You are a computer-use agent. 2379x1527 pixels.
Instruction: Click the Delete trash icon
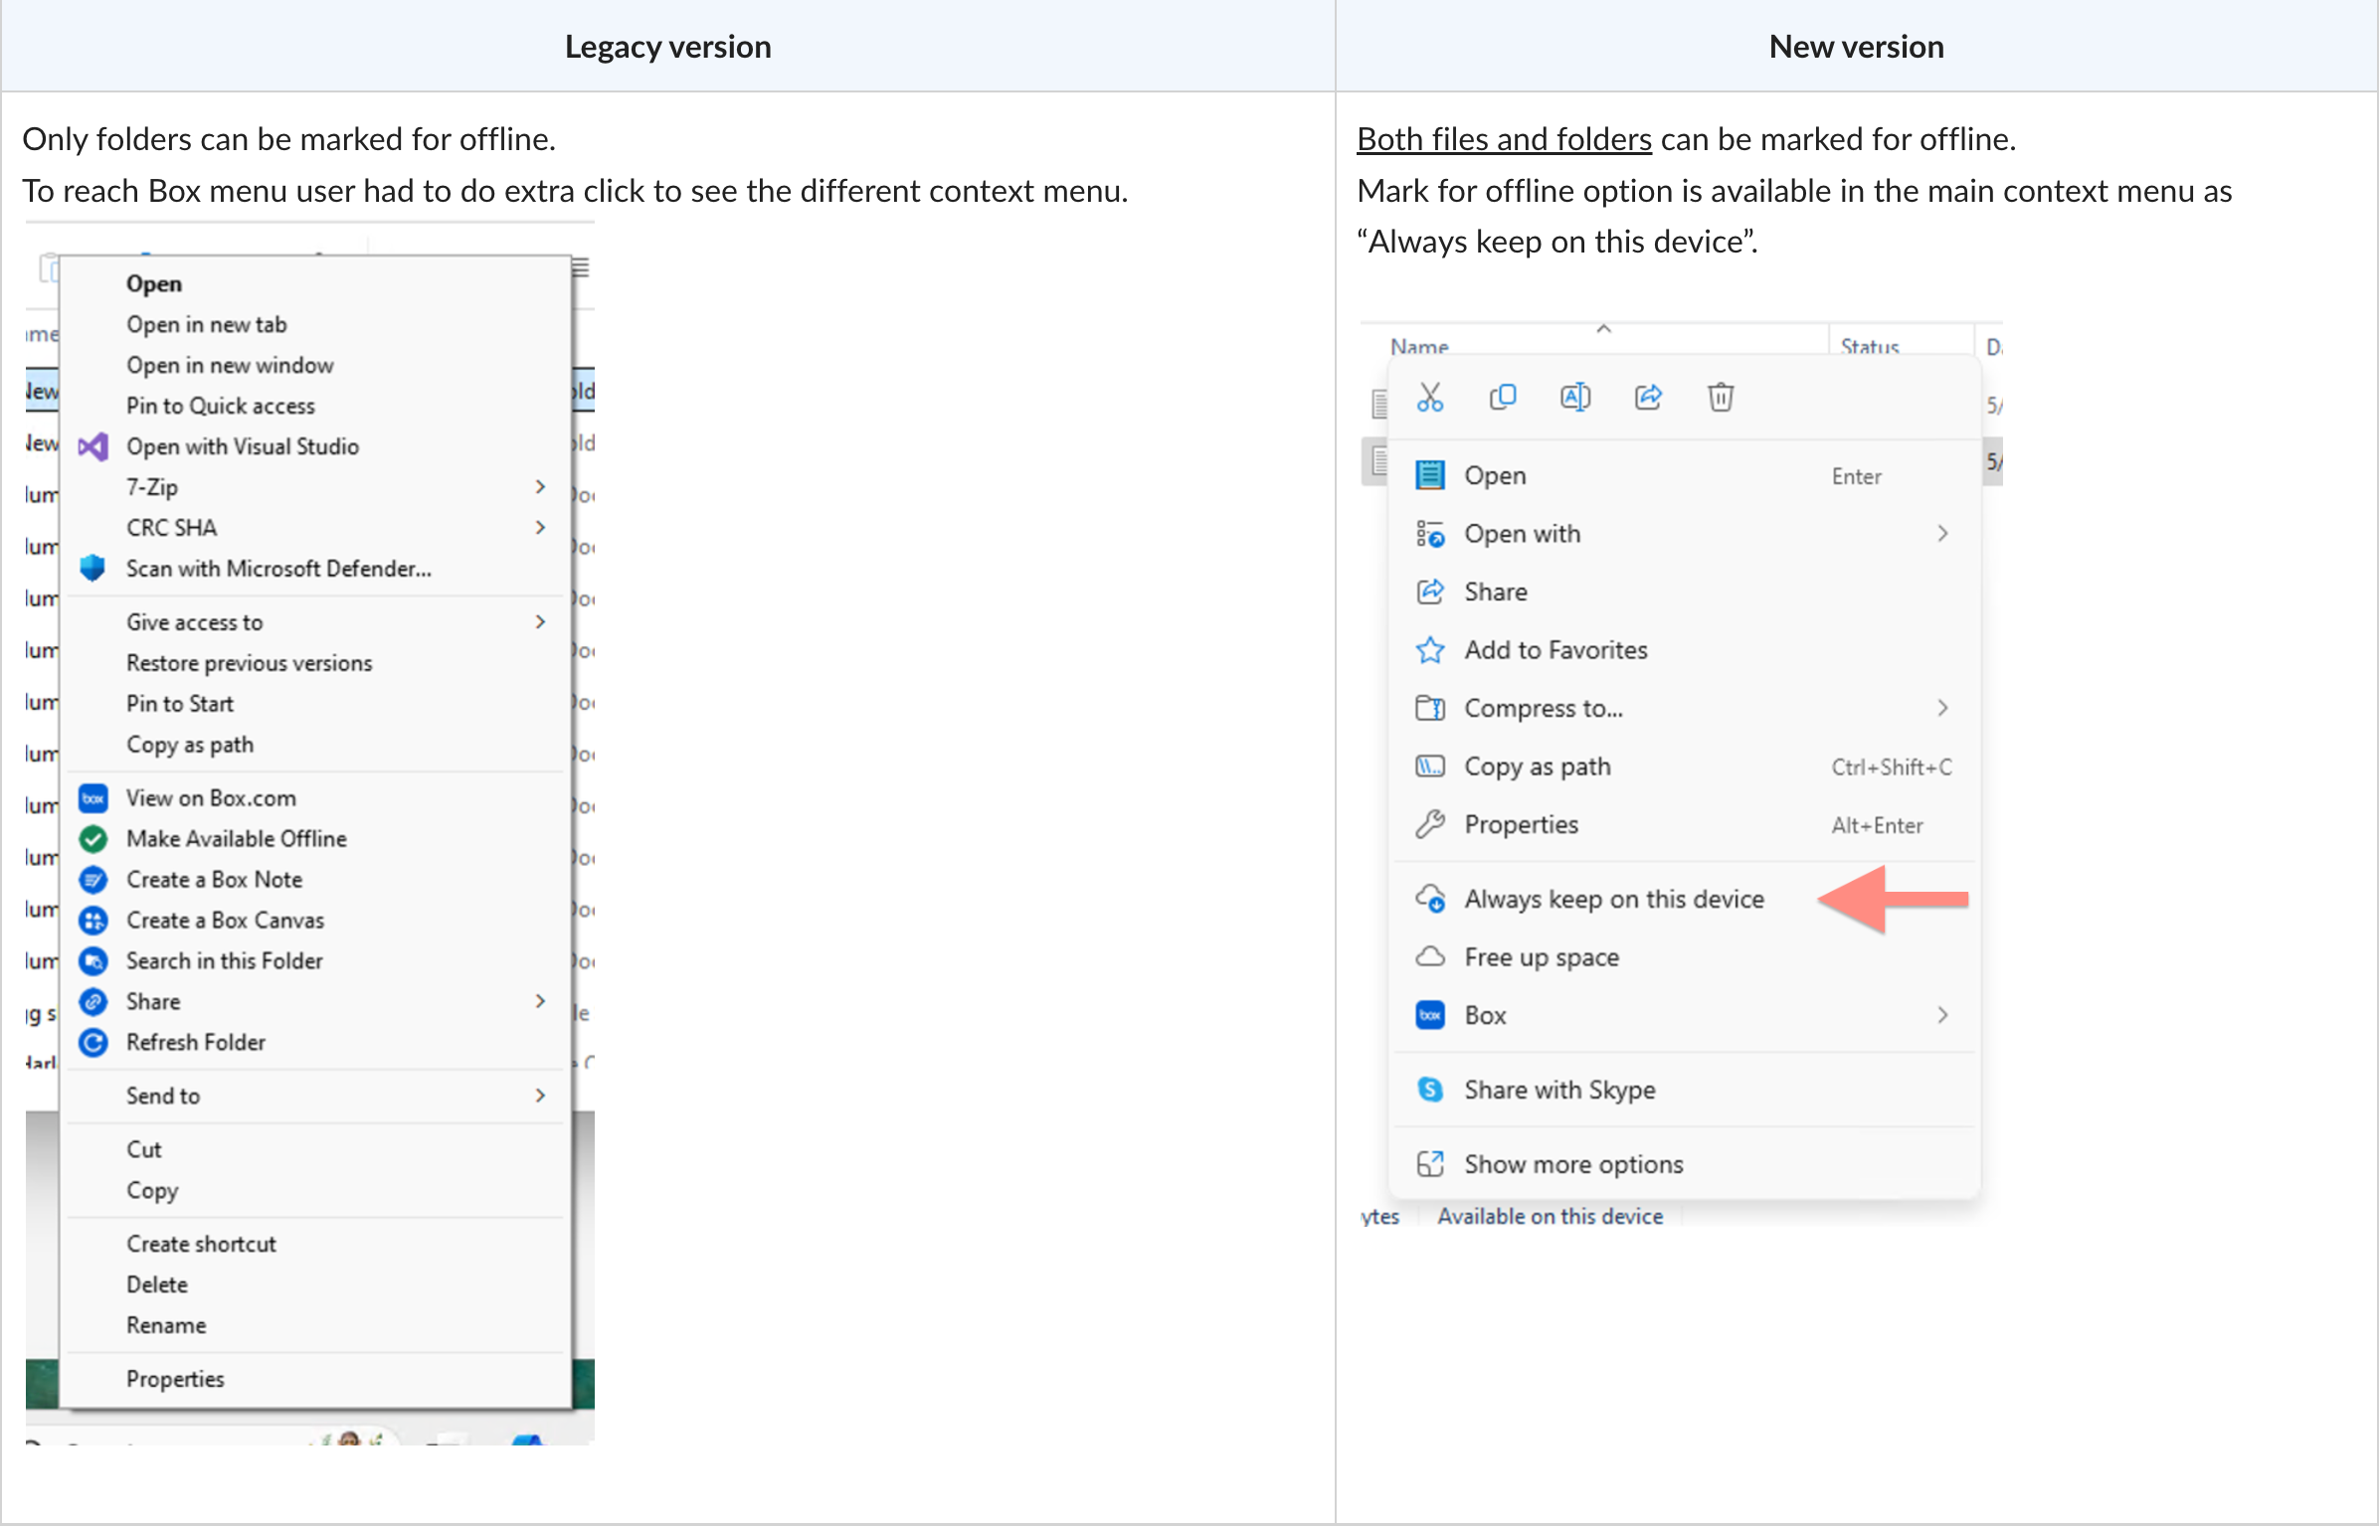pyautogui.click(x=1721, y=397)
